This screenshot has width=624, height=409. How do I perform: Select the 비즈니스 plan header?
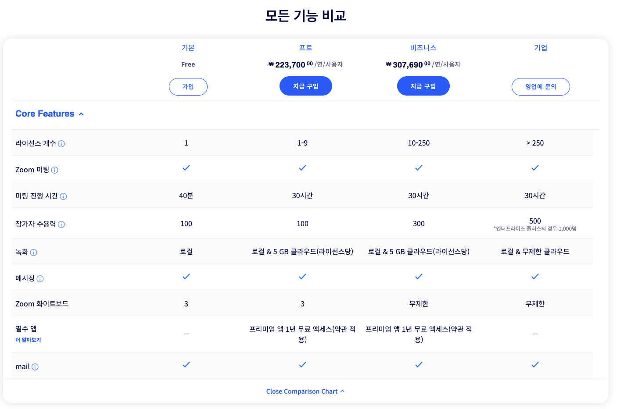tap(423, 47)
